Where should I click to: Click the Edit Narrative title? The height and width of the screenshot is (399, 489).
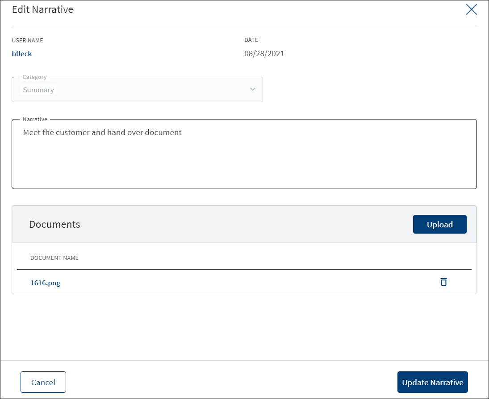click(x=42, y=9)
